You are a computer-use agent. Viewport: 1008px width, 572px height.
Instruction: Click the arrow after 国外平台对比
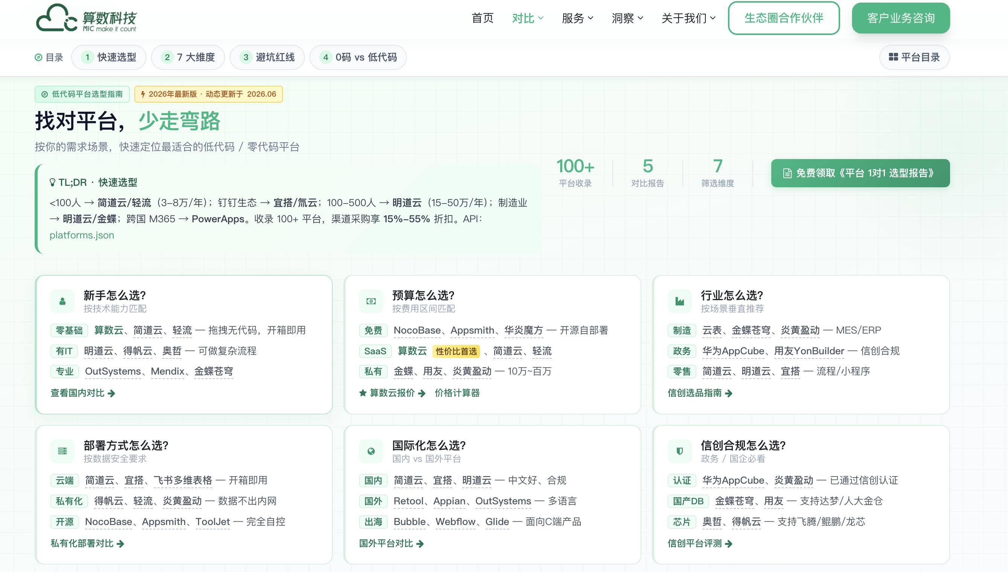tap(420, 544)
